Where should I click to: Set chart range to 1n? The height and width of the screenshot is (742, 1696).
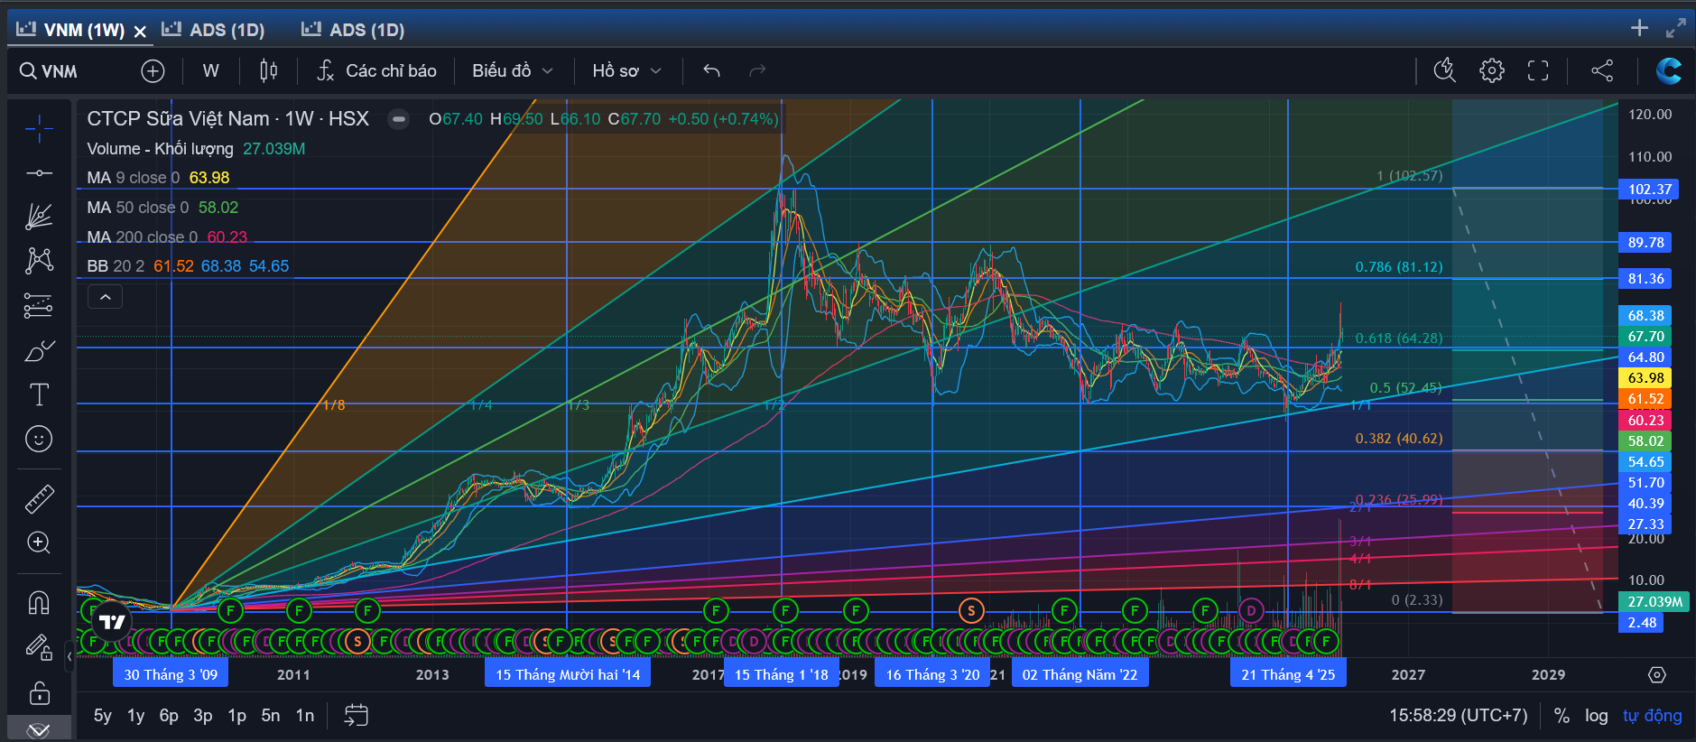(x=305, y=716)
